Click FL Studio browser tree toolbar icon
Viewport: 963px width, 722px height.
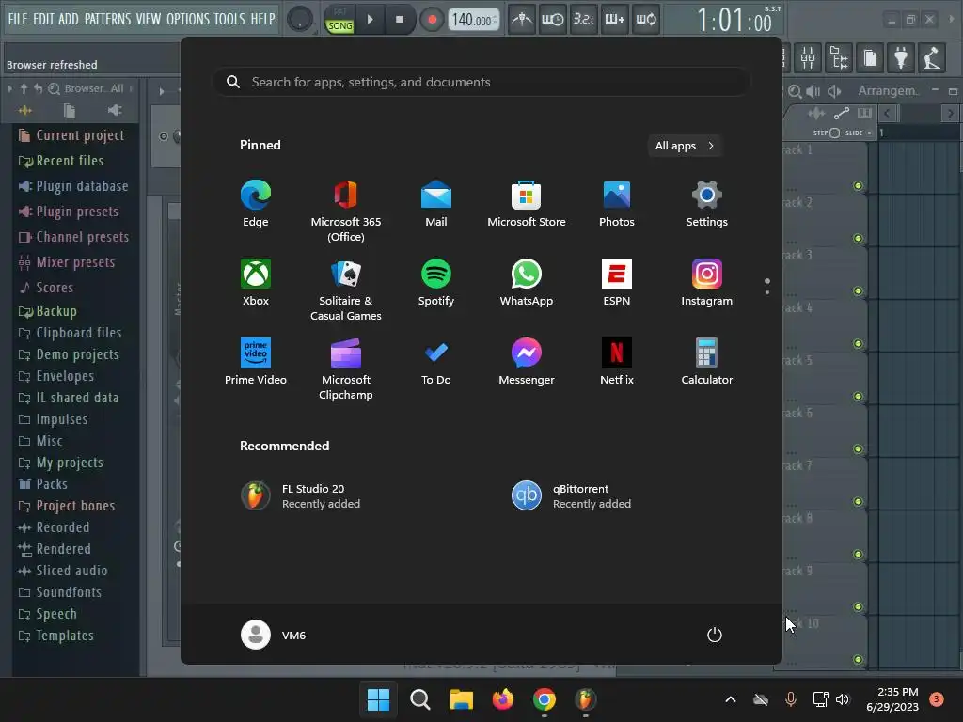839,58
